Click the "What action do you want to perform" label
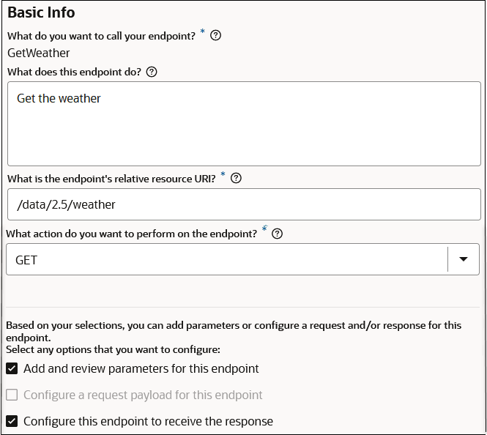 (x=132, y=234)
